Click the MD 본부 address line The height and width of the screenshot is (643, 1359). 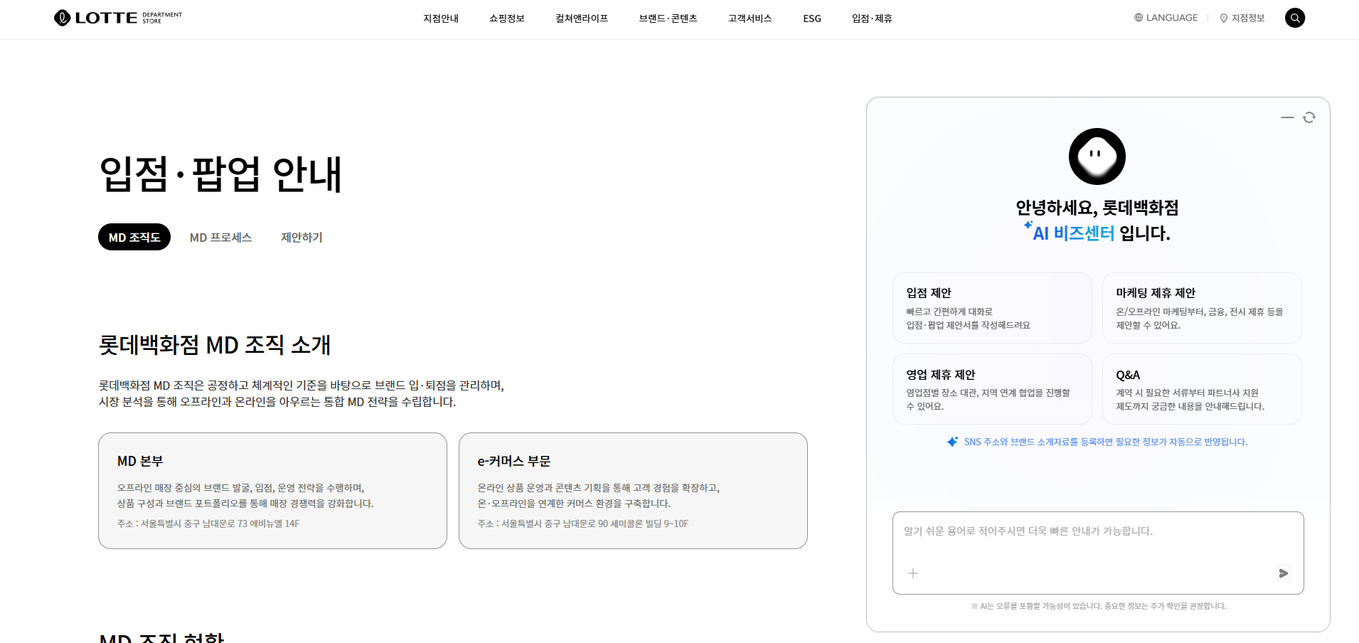point(208,524)
